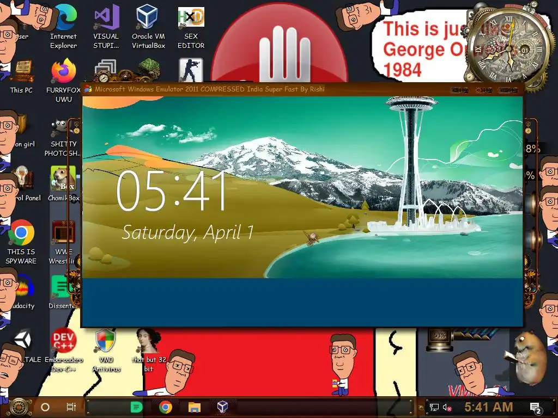Switch to VirtualBox on the taskbar
558x418 pixels.
[x=223, y=407]
